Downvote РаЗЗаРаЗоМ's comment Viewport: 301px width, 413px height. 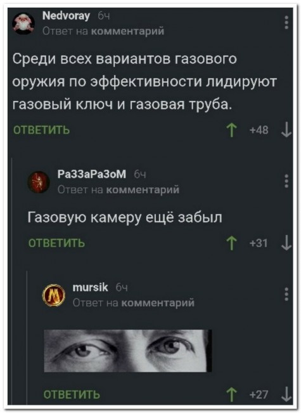coord(286,243)
